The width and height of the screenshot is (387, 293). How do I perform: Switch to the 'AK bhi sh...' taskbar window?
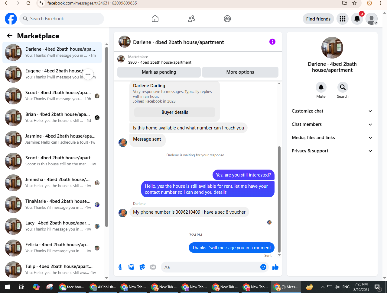(103, 287)
